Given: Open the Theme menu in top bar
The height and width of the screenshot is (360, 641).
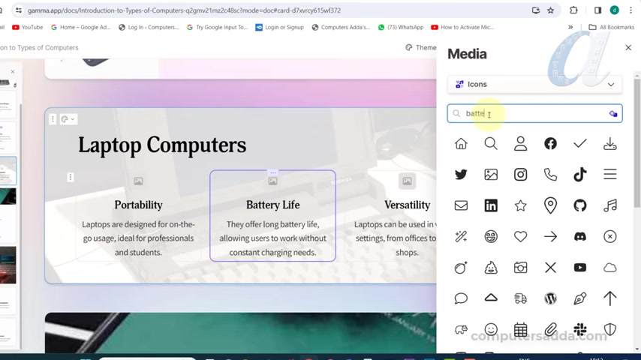Looking at the screenshot, I should [420, 47].
